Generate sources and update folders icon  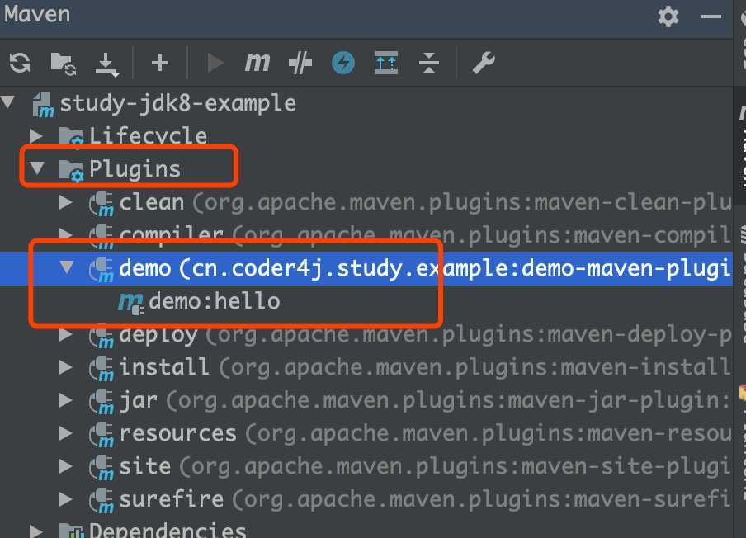click(x=63, y=64)
